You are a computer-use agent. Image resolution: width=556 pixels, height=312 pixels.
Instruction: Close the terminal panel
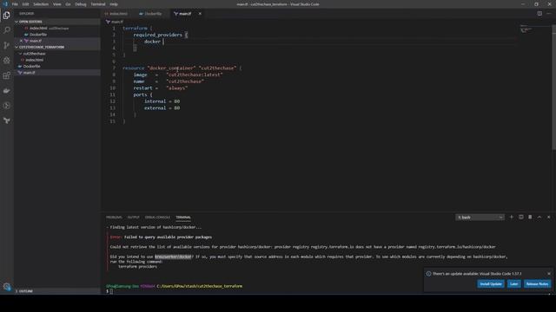coord(548,217)
